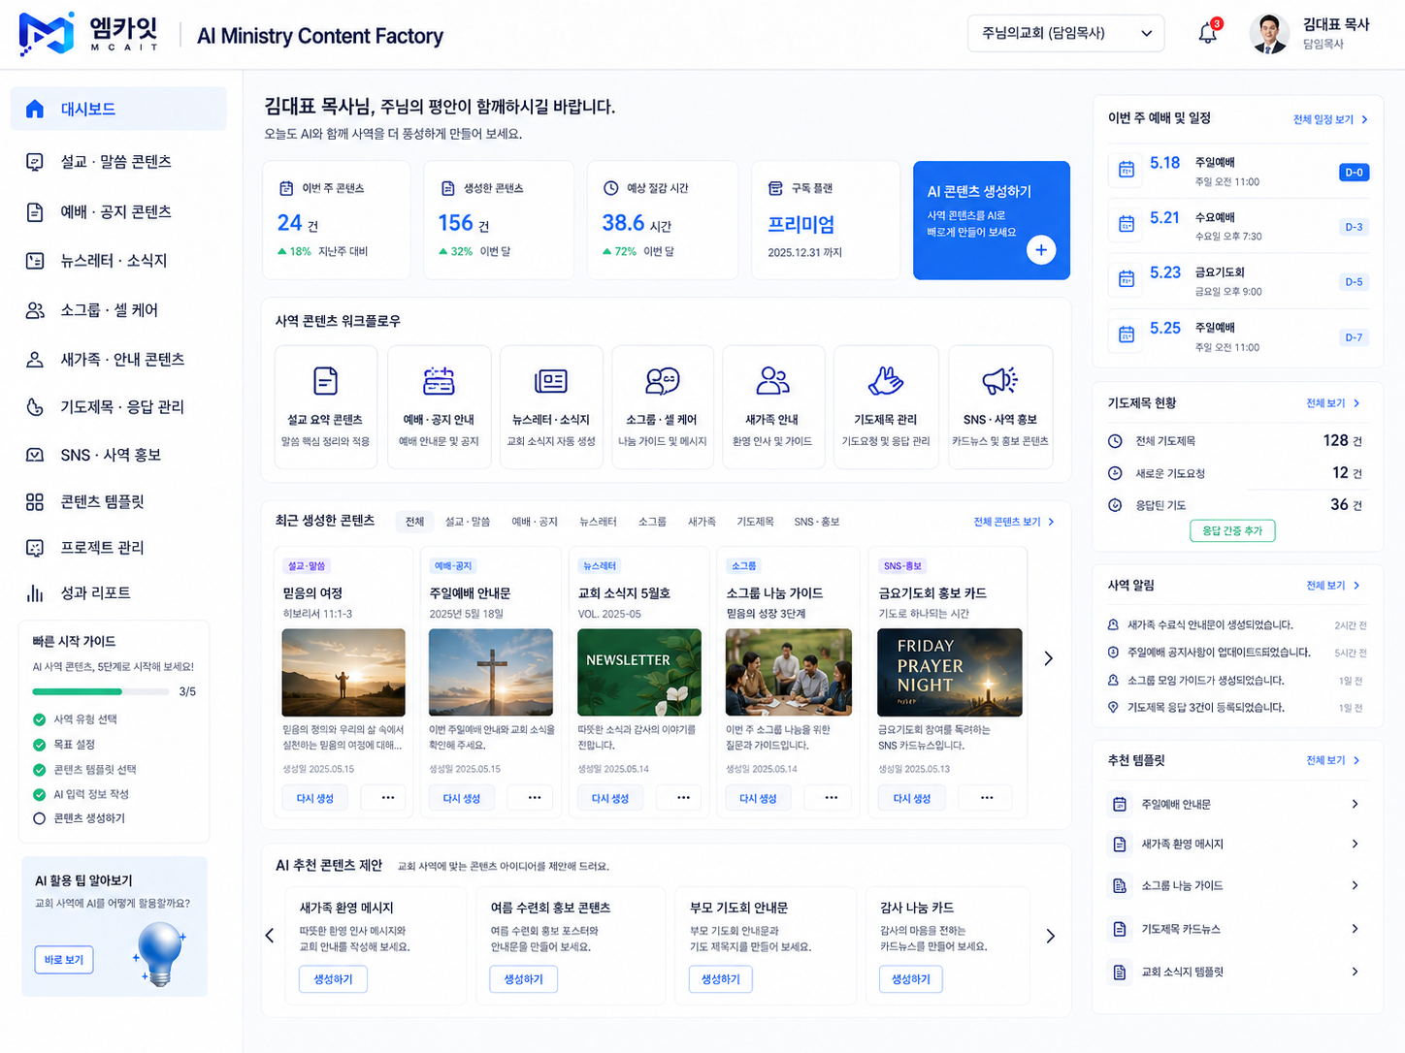Toggle the AI 입력 정보 작성 check item

click(39, 794)
